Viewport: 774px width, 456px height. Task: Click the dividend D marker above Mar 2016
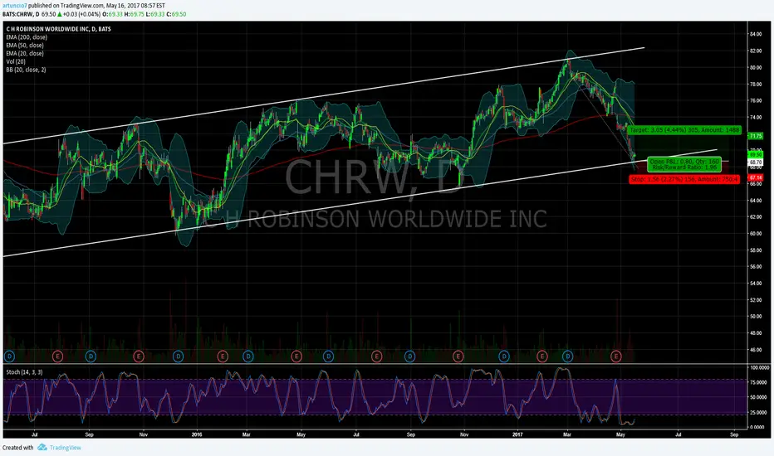247,356
